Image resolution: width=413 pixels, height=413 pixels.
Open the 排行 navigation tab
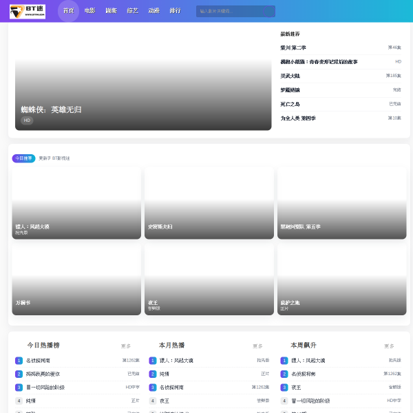coord(175,11)
